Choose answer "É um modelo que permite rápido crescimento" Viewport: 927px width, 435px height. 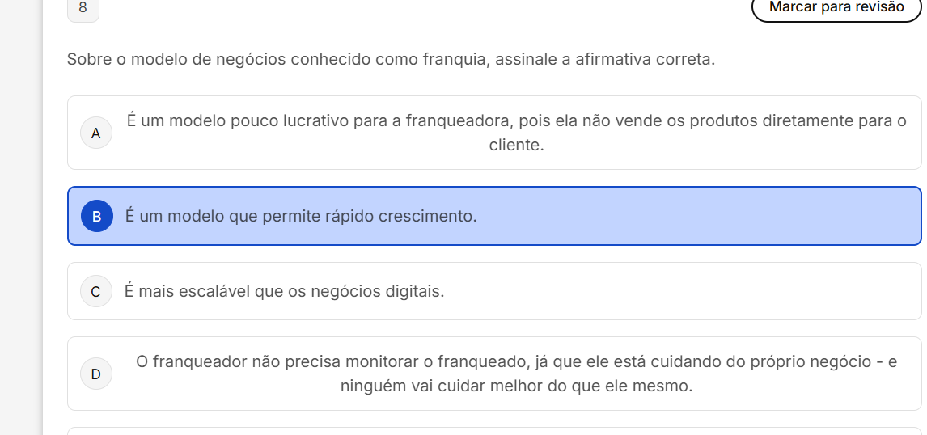pyautogui.click(x=301, y=216)
